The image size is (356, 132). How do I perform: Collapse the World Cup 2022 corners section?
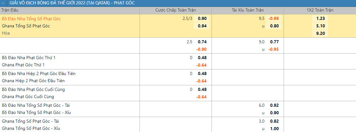pos(3,3)
